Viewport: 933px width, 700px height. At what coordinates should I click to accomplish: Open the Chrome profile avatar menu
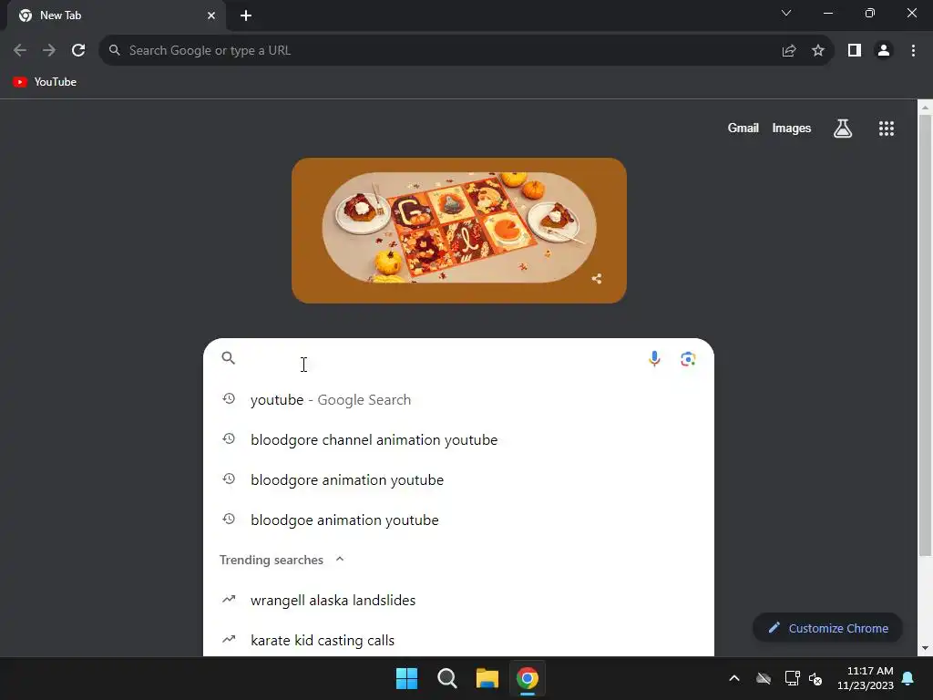[x=884, y=51]
